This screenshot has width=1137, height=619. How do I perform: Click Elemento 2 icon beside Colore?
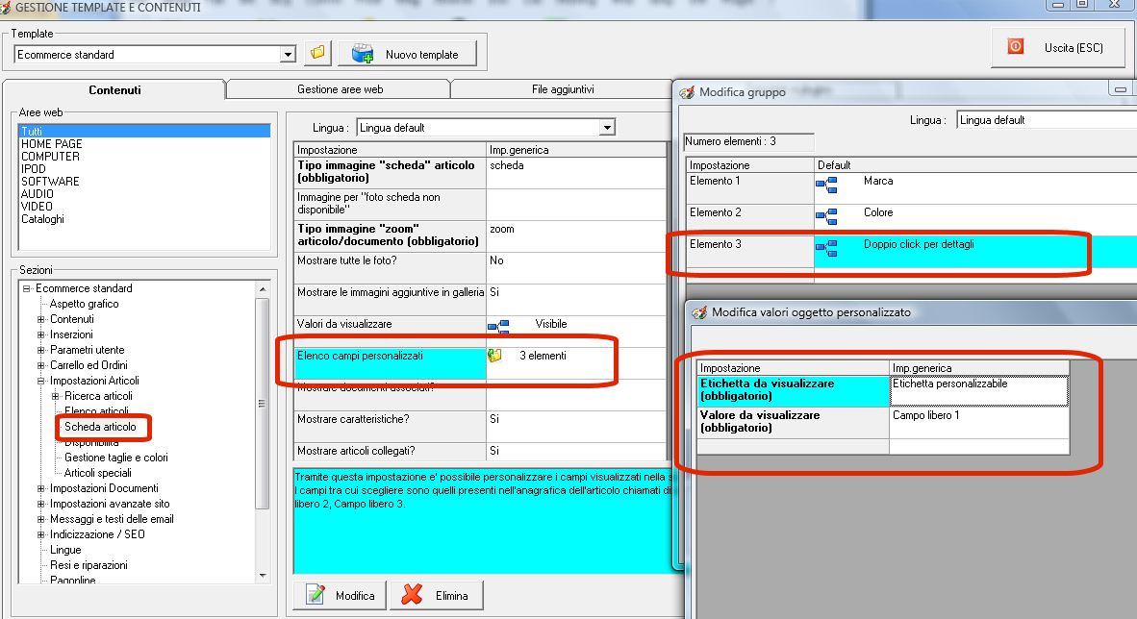826,216
